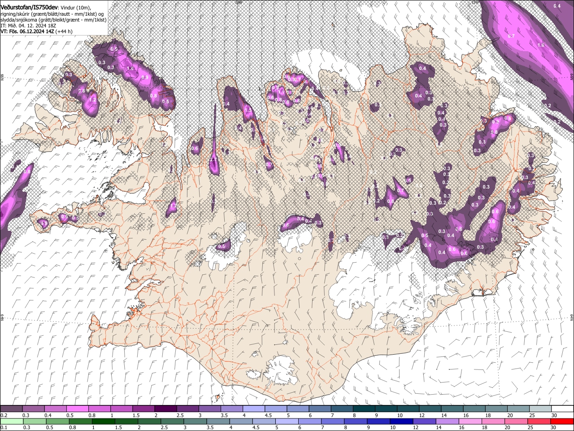Click the '0.1' label of lower legend
The image size is (574, 431).
pos(4,428)
